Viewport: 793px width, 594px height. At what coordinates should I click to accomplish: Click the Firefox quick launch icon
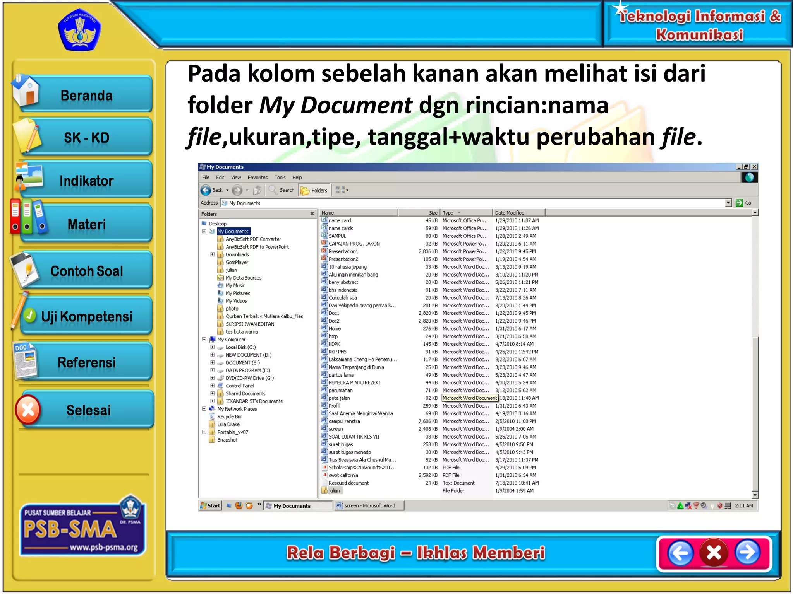(x=239, y=506)
